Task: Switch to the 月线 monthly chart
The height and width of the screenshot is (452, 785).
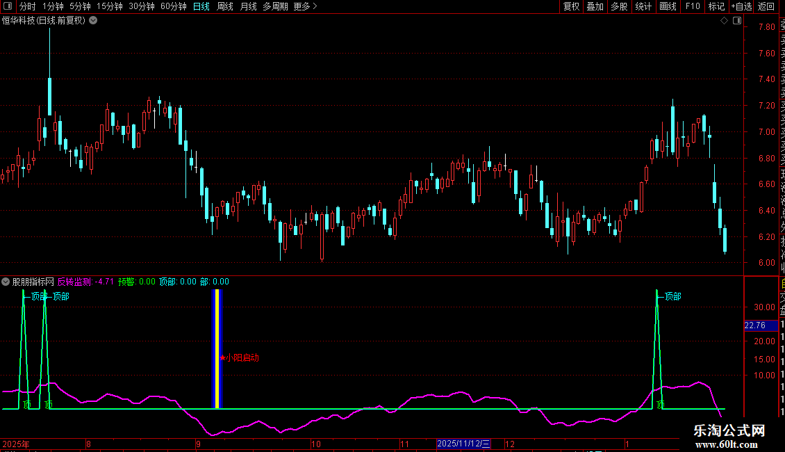Action: [x=248, y=6]
